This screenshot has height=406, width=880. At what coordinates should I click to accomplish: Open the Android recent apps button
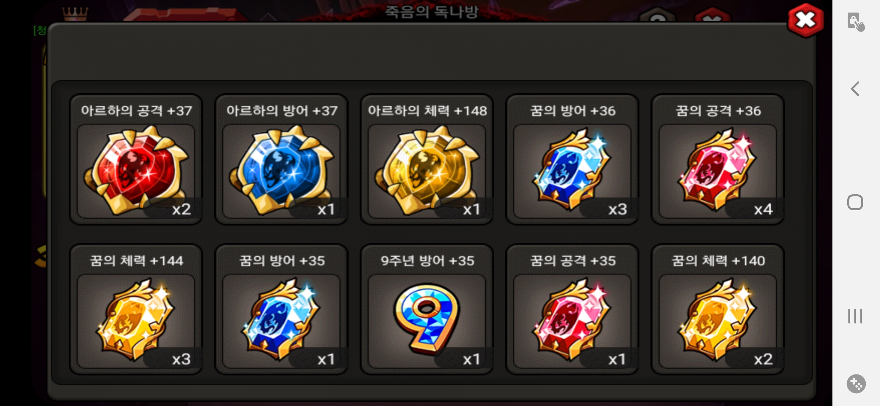click(855, 316)
